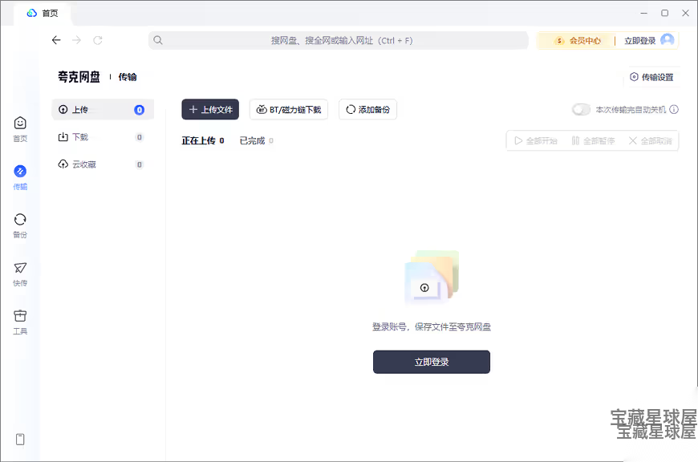This screenshot has width=698, height=462.
Task: Toggle 本次传输完自动关机 switch
Action: click(581, 109)
